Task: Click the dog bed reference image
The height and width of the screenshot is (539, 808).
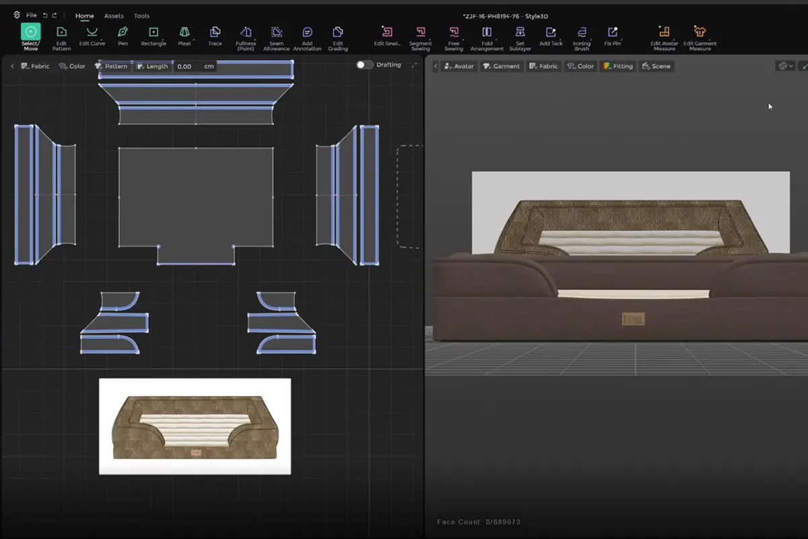Action: [x=195, y=426]
